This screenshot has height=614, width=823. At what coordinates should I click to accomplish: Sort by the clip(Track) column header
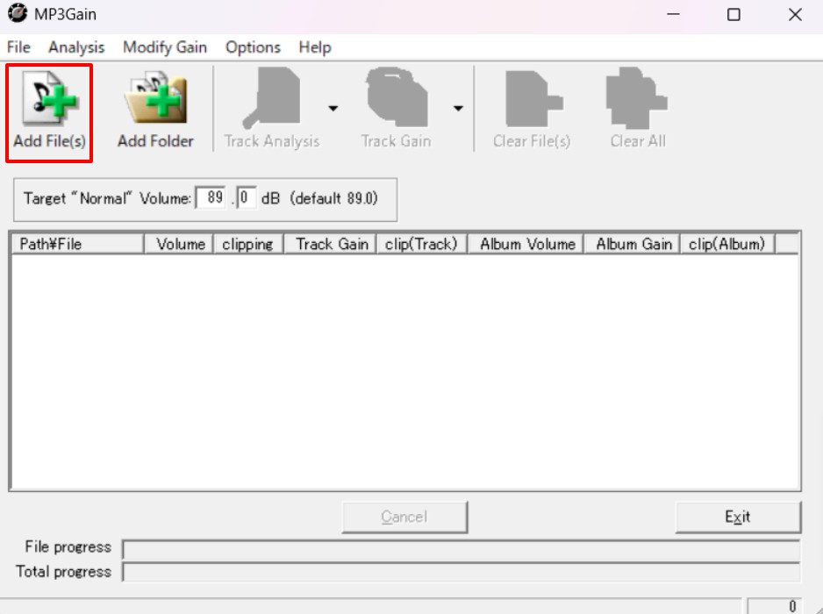422,244
